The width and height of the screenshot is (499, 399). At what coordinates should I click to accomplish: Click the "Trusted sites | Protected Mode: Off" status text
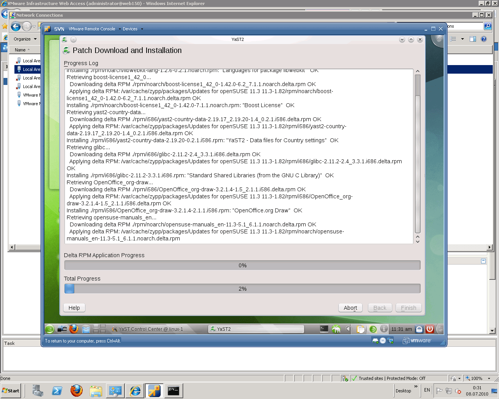(x=392, y=378)
